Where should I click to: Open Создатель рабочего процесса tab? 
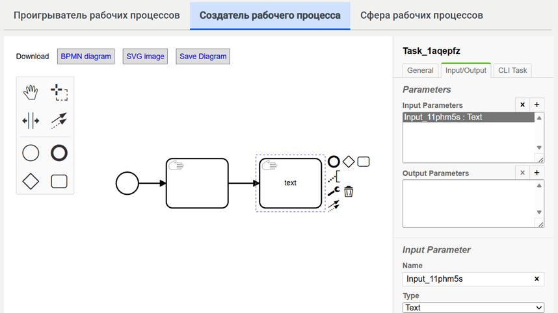pos(270,16)
